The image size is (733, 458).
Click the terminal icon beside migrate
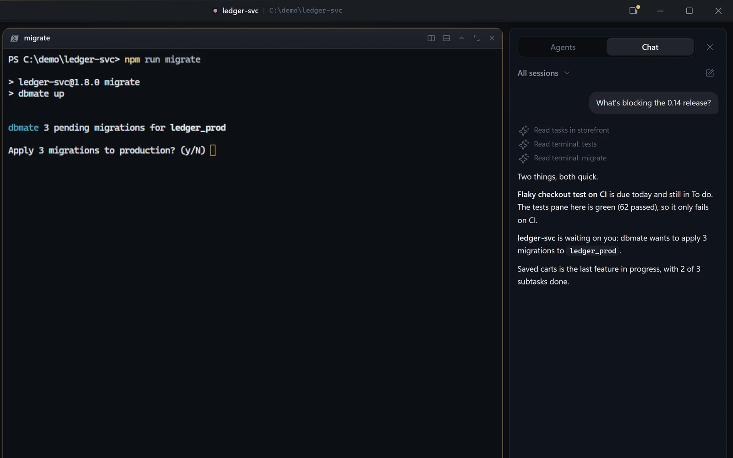coord(14,38)
